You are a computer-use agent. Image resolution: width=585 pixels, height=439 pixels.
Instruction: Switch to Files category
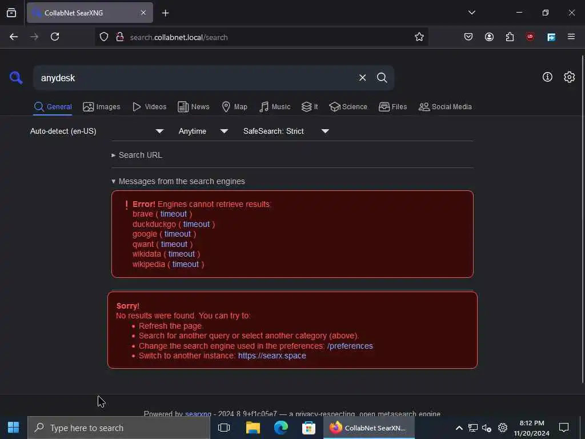tap(392, 107)
